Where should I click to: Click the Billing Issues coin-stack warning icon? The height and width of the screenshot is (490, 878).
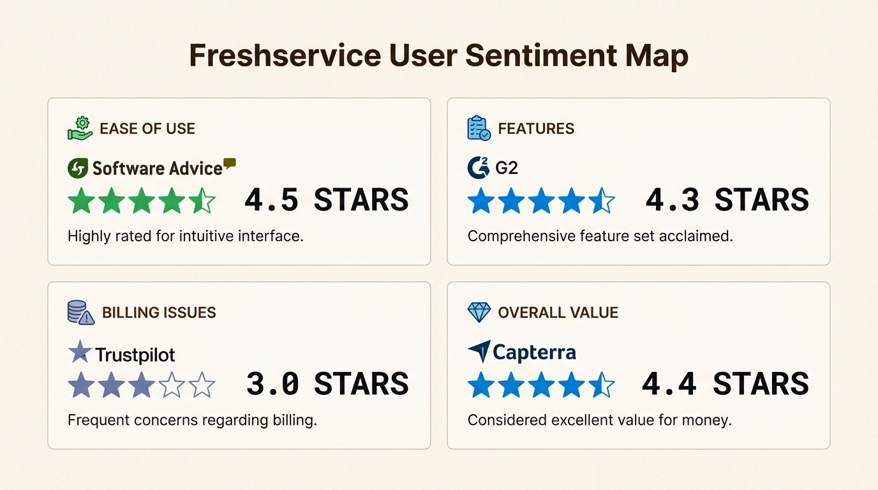tap(81, 313)
